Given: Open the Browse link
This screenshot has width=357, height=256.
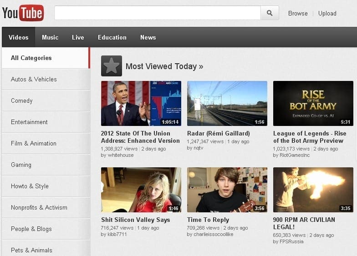Looking at the screenshot, I should [x=298, y=13].
